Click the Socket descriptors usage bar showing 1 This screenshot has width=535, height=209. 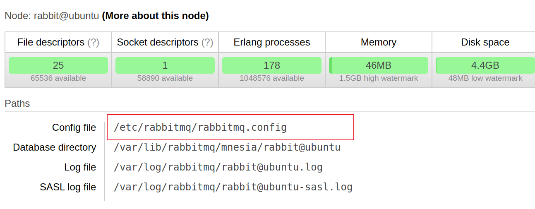165,65
